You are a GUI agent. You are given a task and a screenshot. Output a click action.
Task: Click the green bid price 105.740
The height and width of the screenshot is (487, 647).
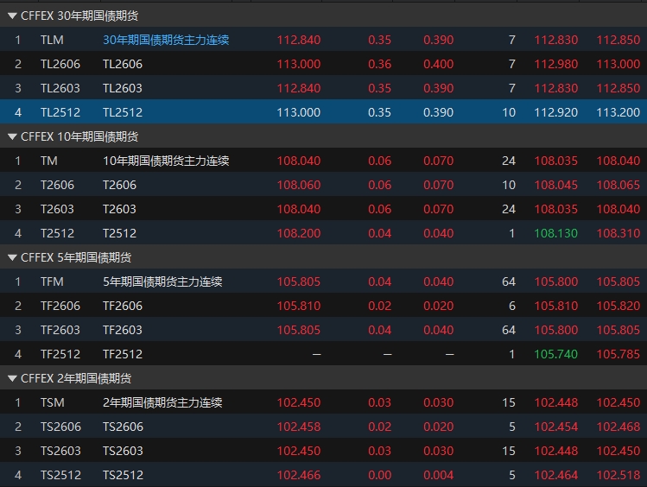[x=556, y=354]
